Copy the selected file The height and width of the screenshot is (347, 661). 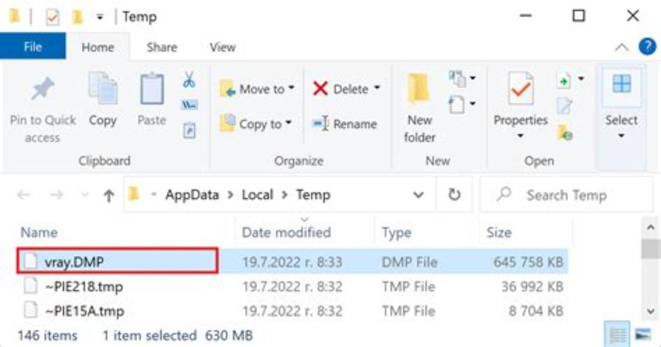point(102,100)
